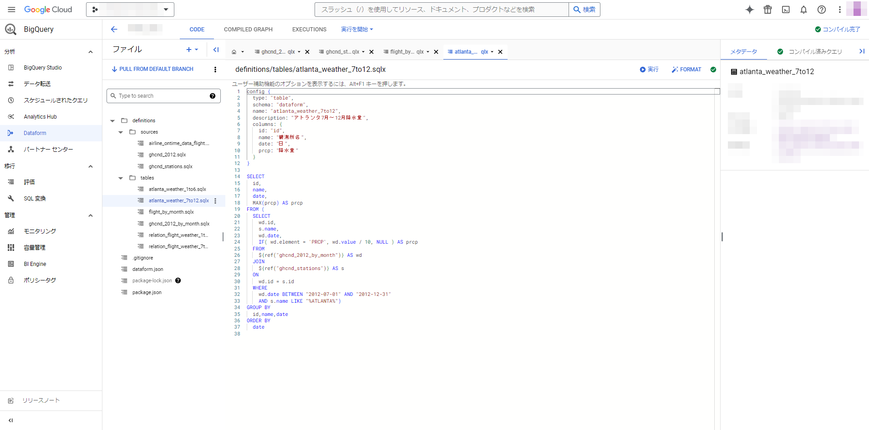Collapse the 管理 section
Image resolution: width=869 pixels, height=430 pixels.
(91, 215)
